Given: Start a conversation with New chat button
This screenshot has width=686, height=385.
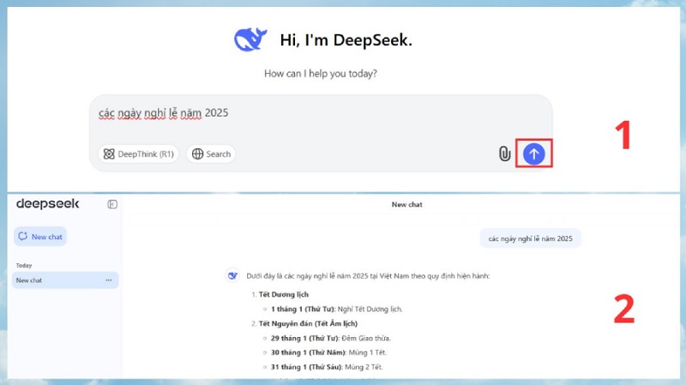Looking at the screenshot, I should (x=40, y=237).
